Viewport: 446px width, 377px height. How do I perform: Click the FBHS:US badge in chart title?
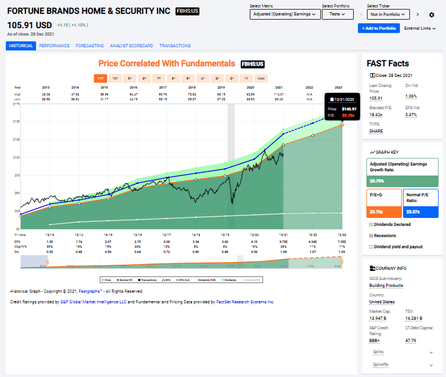[x=252, y=64]
